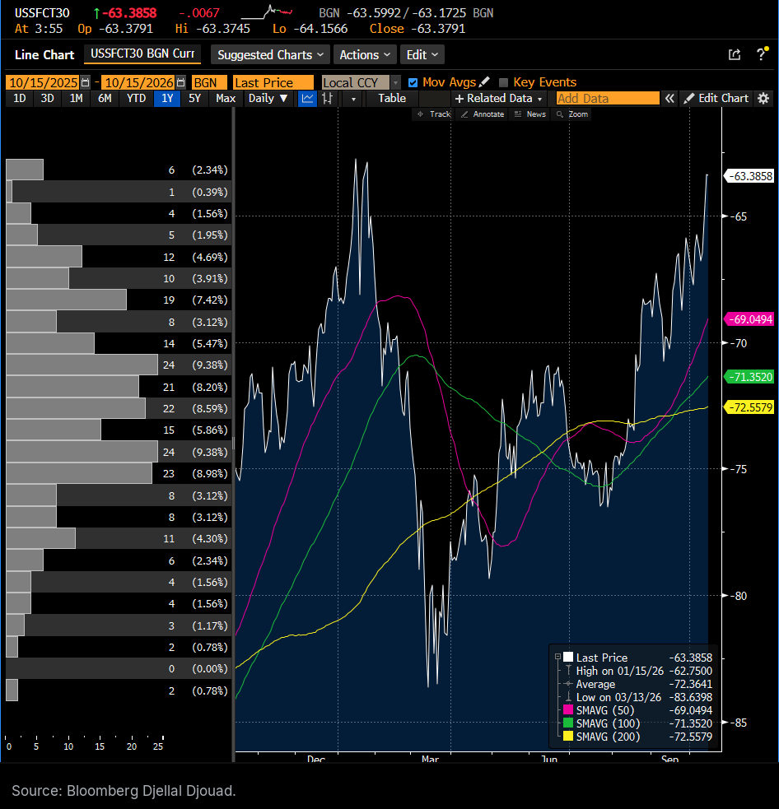Click the Add Data input field

click(x=608, y=98)
